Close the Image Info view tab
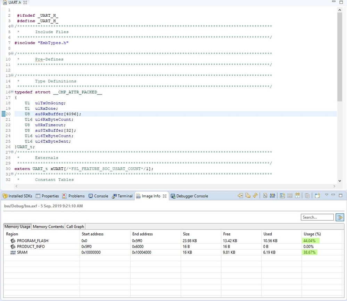This screenshot has height=301, width=347. 165,196
